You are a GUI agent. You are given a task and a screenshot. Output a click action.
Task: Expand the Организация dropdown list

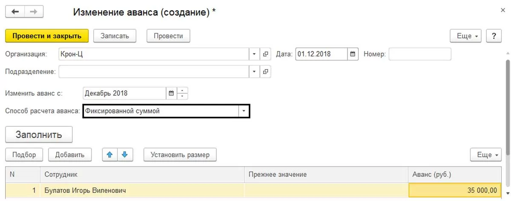254,54
